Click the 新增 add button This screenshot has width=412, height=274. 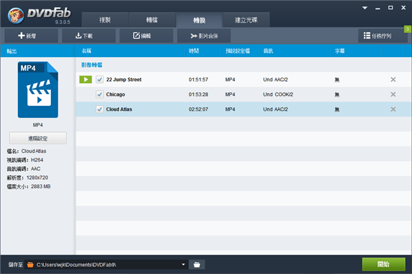(32, 36)
